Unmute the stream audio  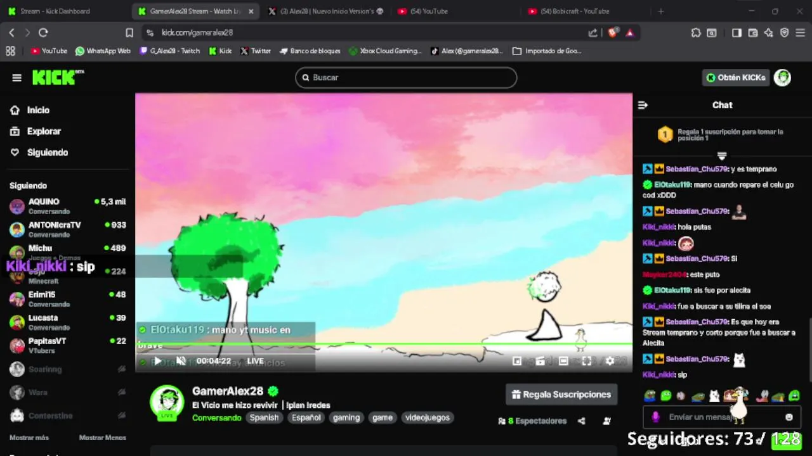(181, 361)
